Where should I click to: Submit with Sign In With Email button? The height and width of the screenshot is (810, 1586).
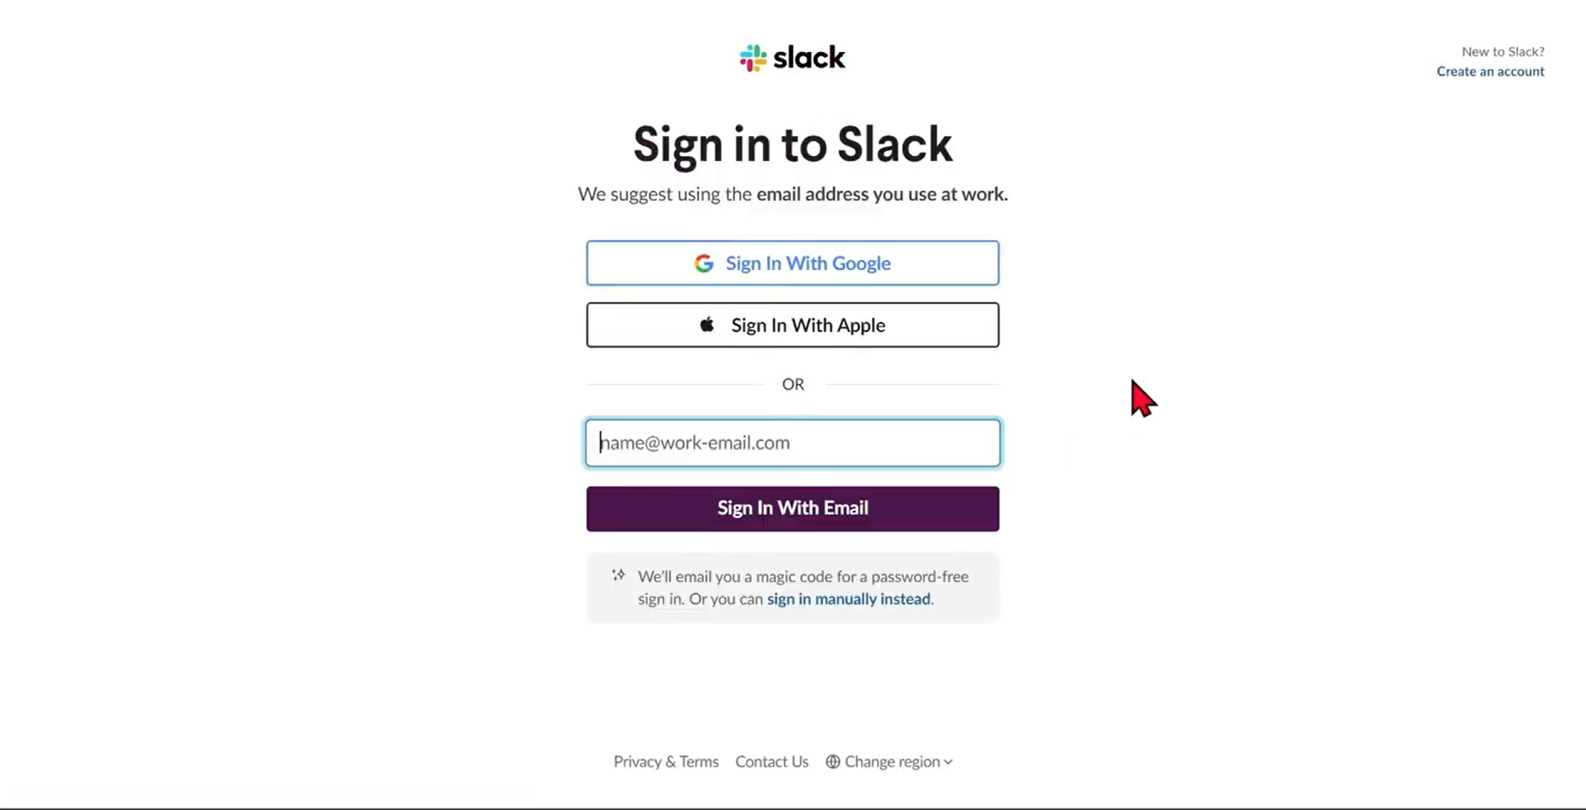[x=792, y=509]
